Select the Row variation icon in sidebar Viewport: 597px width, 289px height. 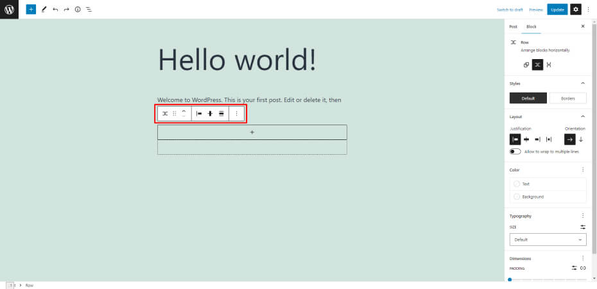coord(537,65)
